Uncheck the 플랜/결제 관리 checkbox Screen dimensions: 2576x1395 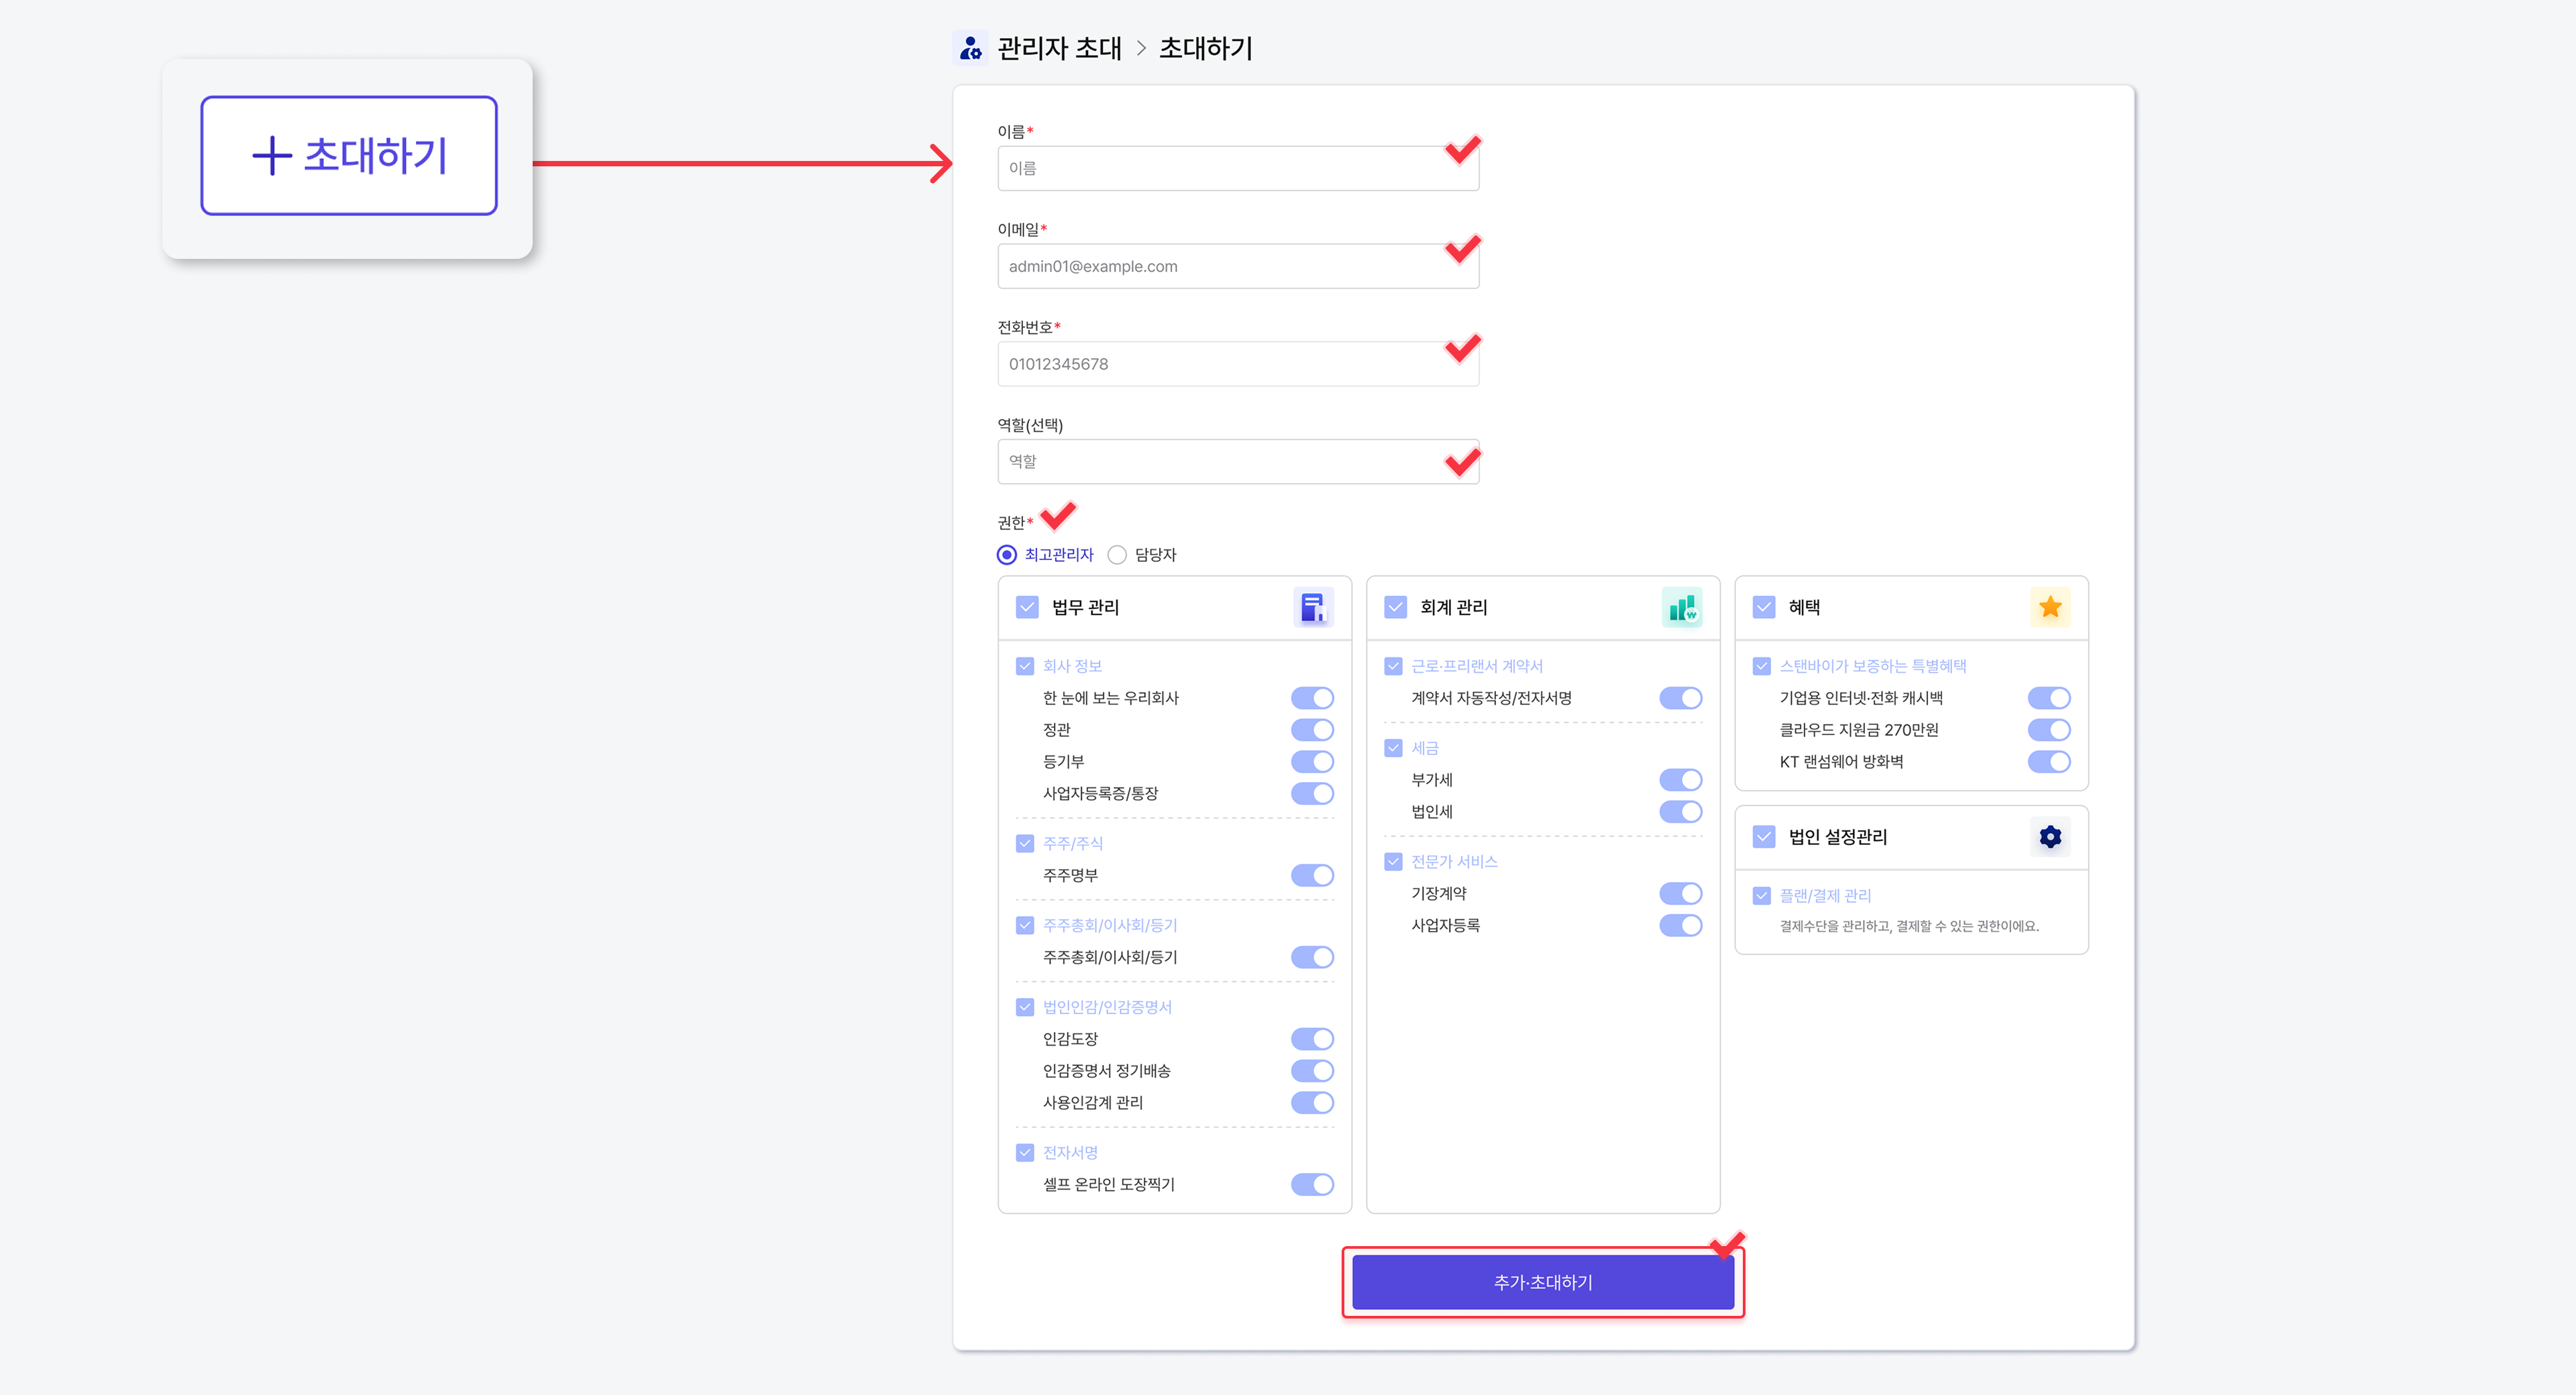(1761, 896)
